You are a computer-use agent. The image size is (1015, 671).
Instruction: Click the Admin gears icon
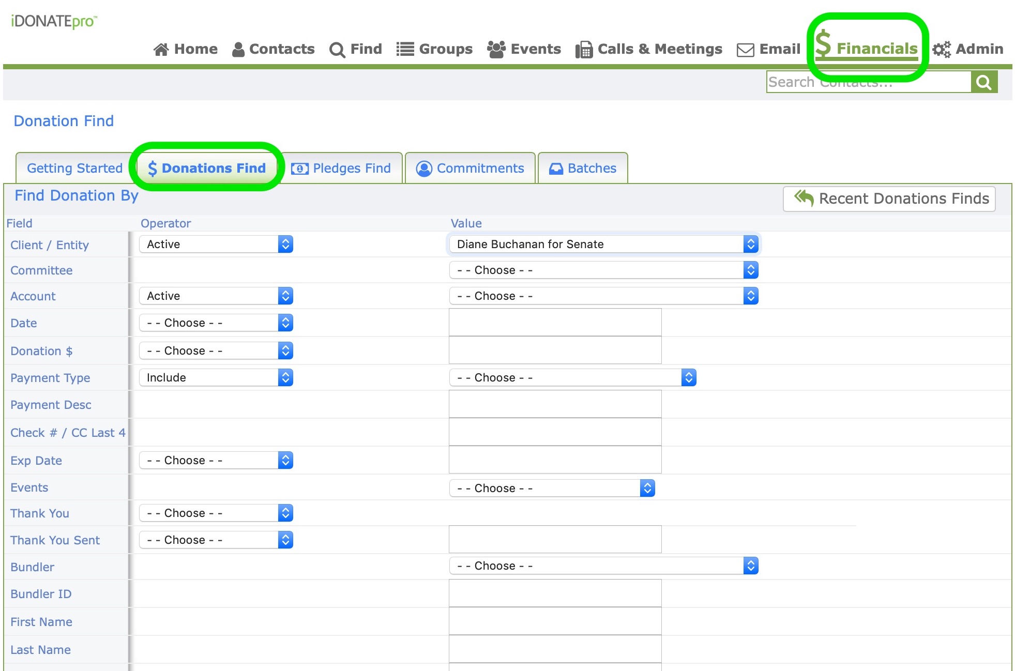[942, 50]
